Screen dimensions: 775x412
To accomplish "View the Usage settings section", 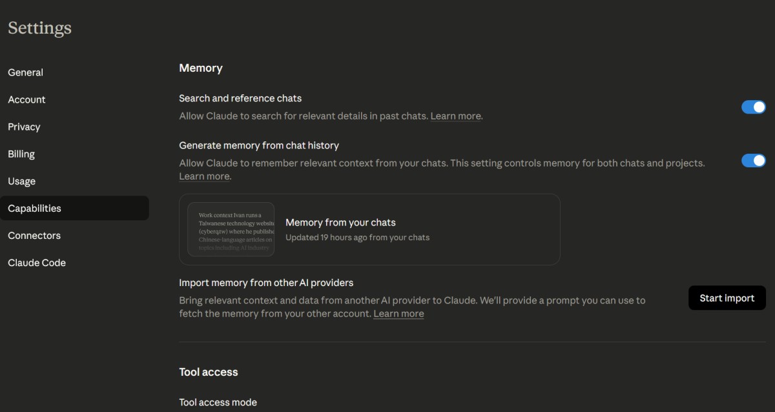I will [21, 181].
